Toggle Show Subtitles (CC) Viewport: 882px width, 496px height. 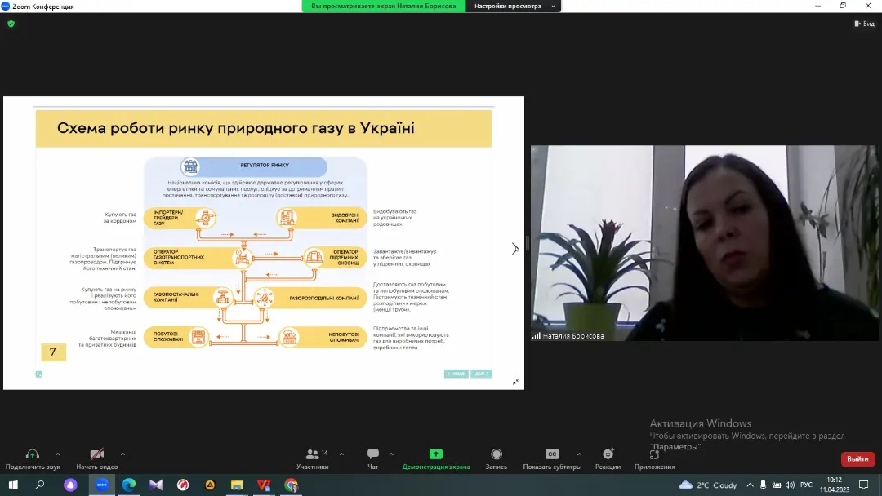[552, 454]
